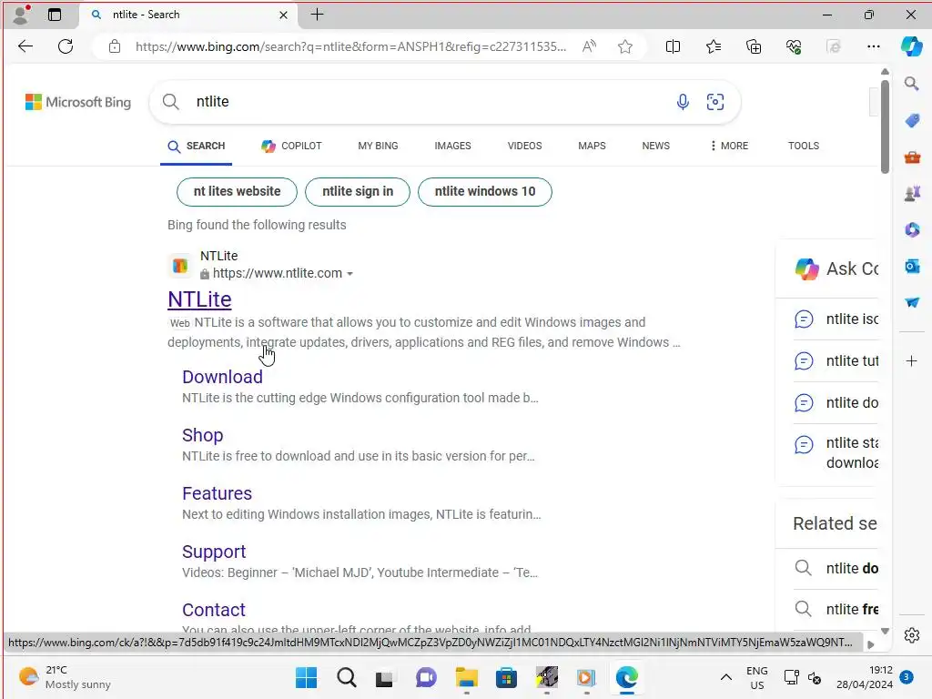The height and width of the screenshot is (699, 932).
Task: Open the Download sublink
Action: click(222, 377)
